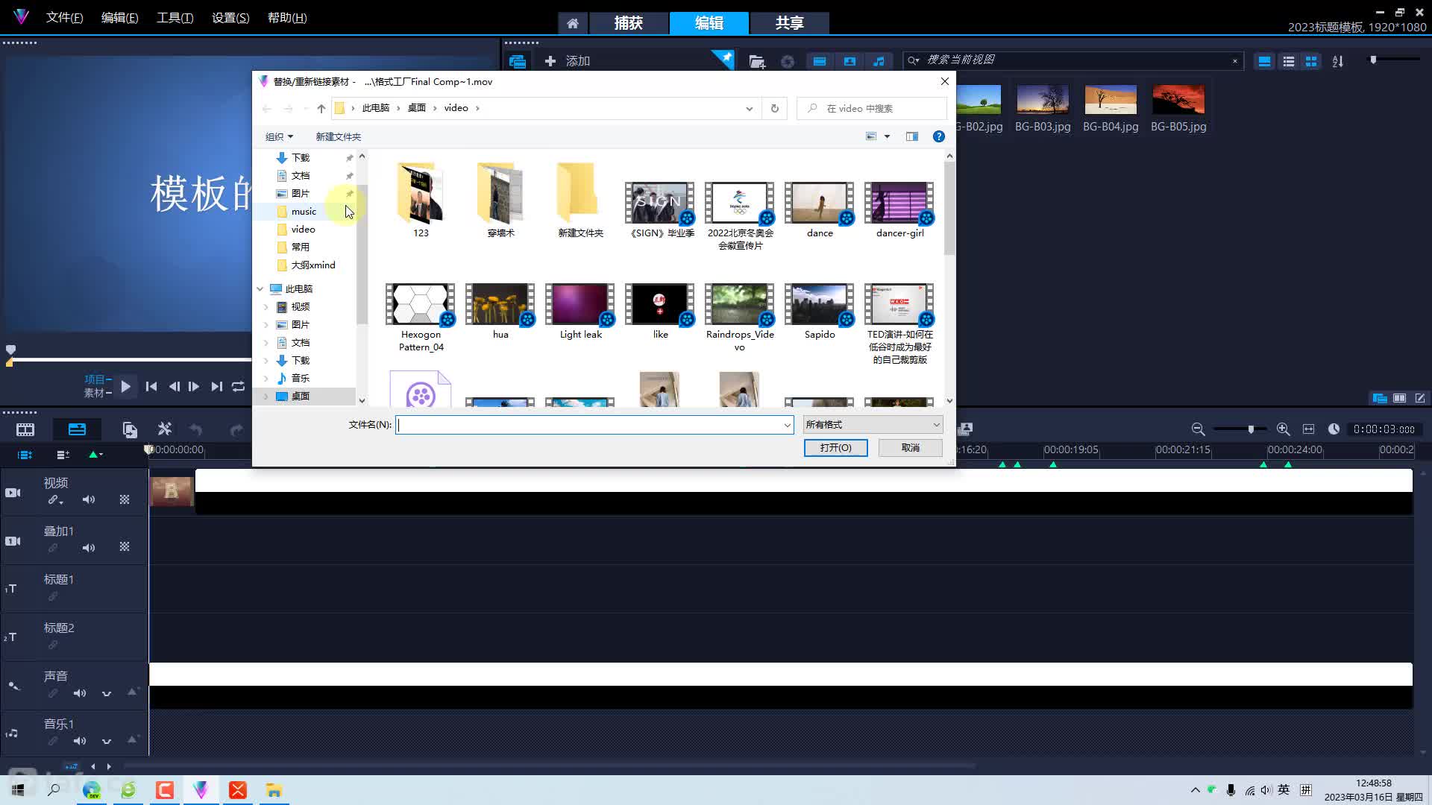This screenshot has height=805, width=1432.
Task: Fit project in timeline window
Action: [x=1308, y=429]
